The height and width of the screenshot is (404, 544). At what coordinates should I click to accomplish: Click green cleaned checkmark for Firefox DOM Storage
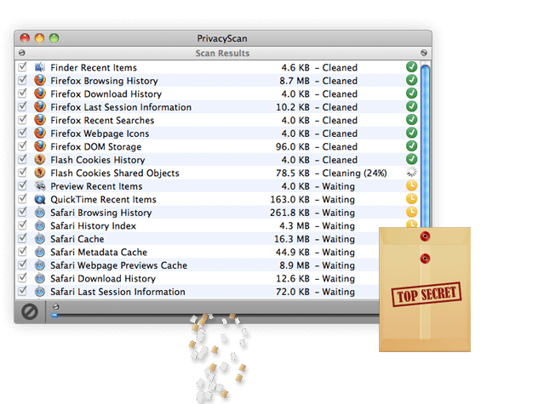coord(411,145)
